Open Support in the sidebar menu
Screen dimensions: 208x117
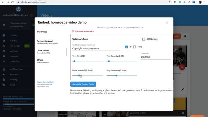coord(14,56)
